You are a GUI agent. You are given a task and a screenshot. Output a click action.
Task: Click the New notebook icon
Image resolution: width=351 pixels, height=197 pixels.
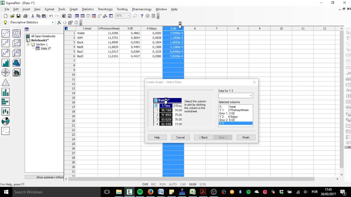point(6,16)
